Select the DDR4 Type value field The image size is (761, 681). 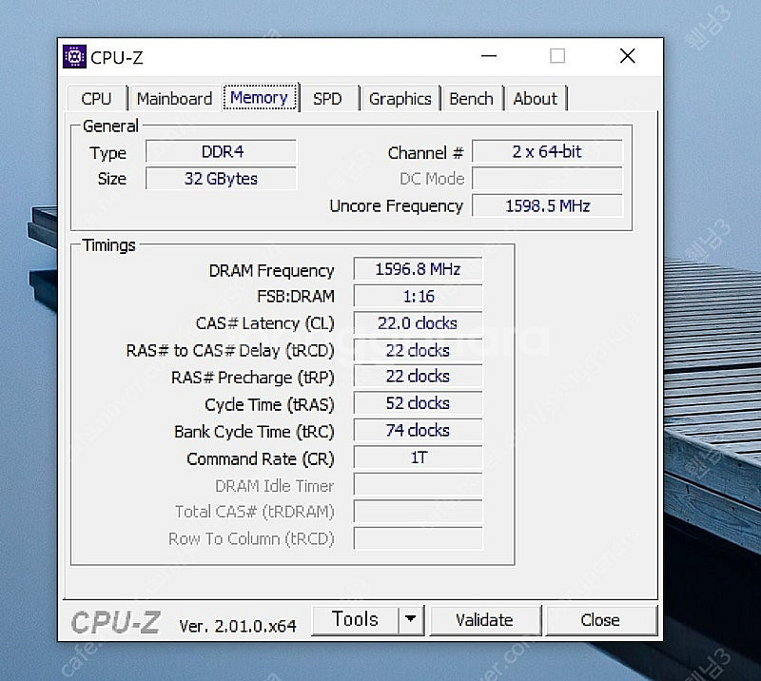(222, 151)
